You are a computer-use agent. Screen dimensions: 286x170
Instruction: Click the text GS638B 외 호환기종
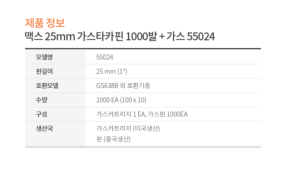[x=123, y=86]
